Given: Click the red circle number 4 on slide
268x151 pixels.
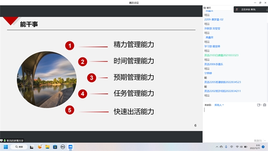Looking at the screenshot, I should 82,94.
